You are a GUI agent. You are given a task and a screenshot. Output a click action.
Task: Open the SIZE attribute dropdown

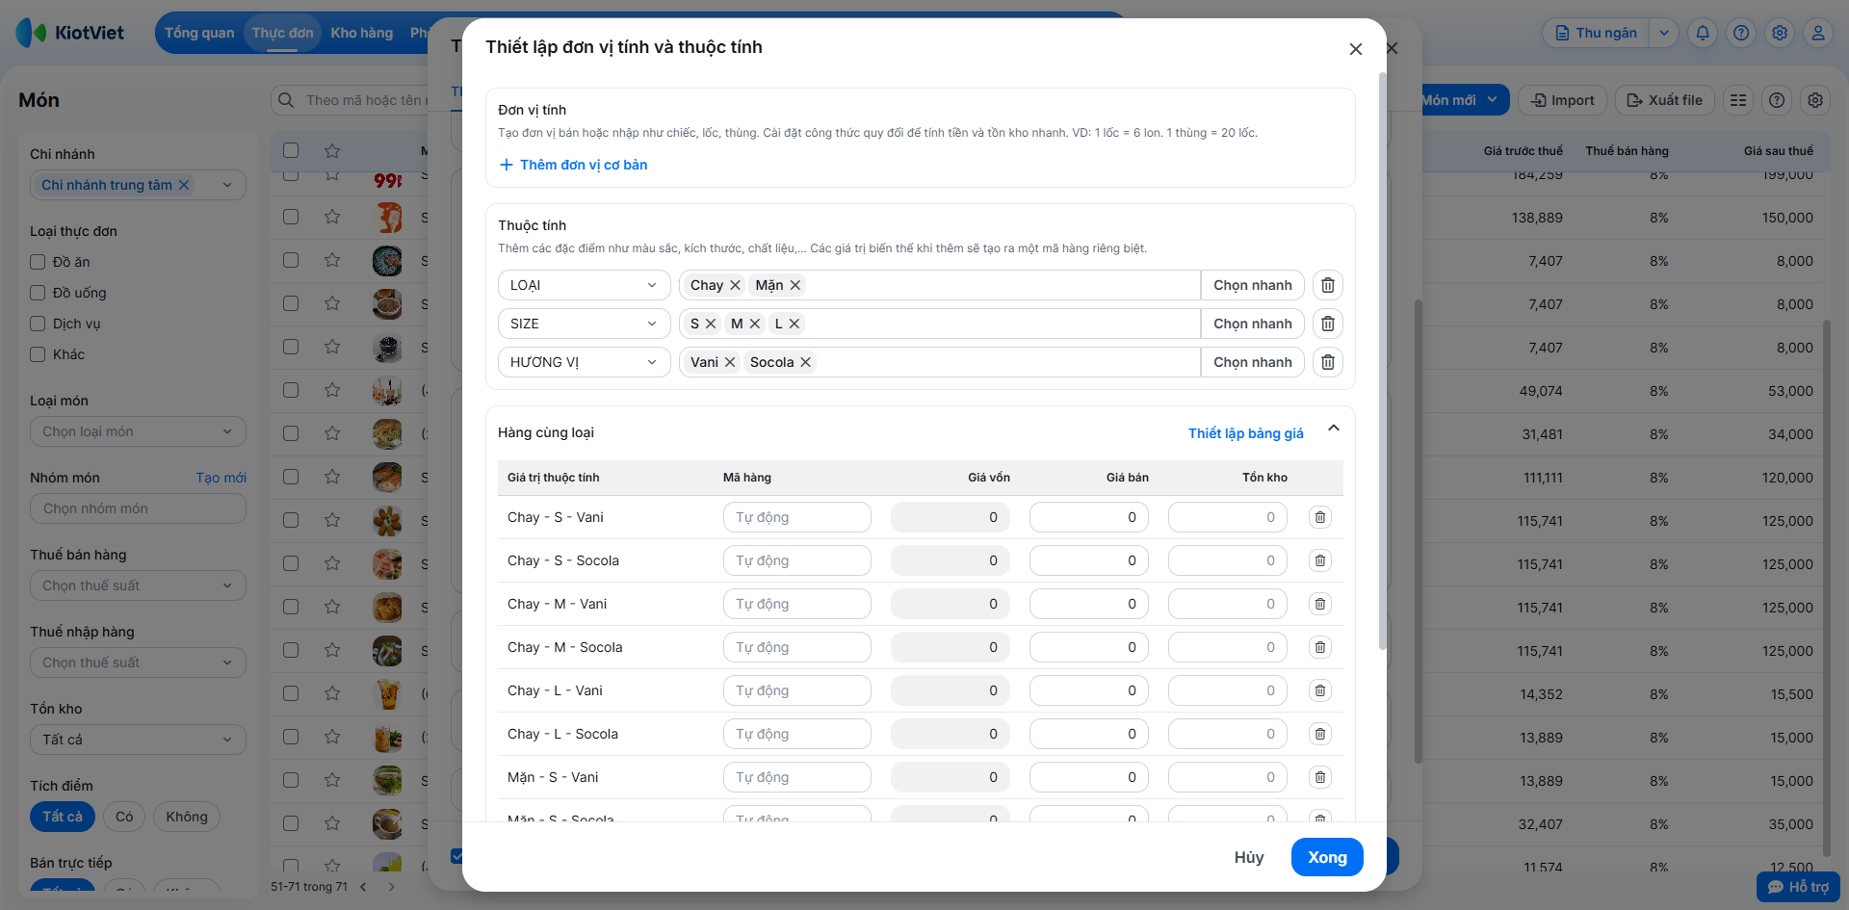584,324
